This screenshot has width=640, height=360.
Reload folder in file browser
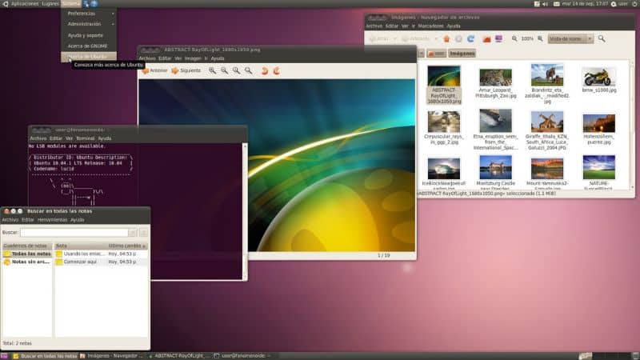(x=470, y=38)
